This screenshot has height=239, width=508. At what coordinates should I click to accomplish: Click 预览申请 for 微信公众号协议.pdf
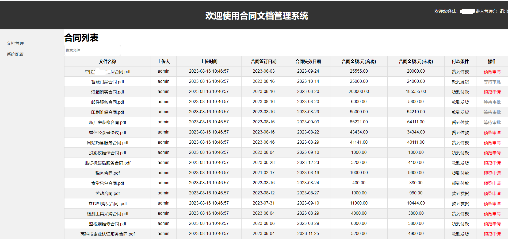coord(492,132)
